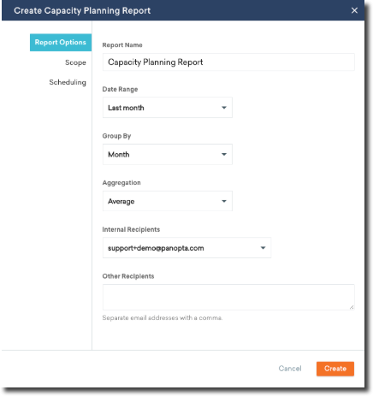
Task: Open the Aggregation dropdown arrow
Action: tap(224, 201)
